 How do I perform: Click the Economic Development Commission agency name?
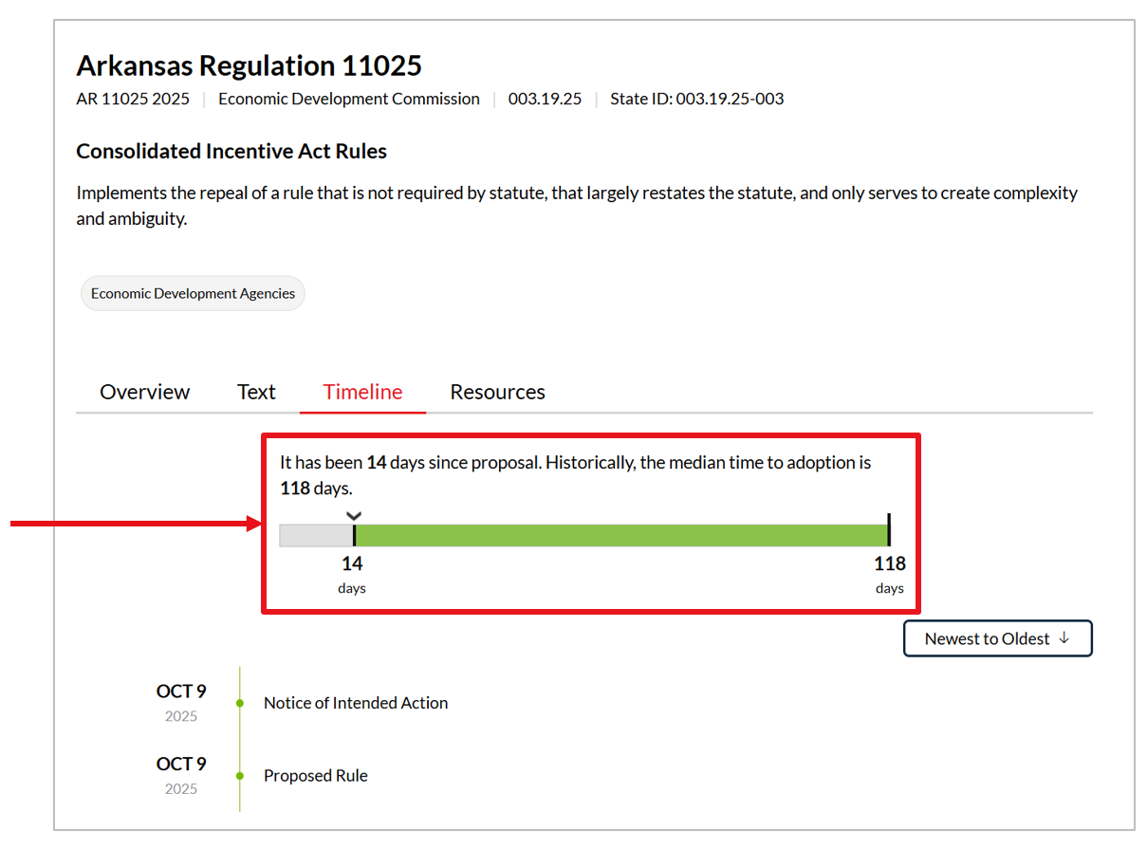click(348, 99)
